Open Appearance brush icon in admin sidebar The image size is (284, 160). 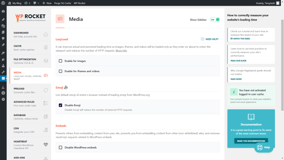(x=3, y=53)
